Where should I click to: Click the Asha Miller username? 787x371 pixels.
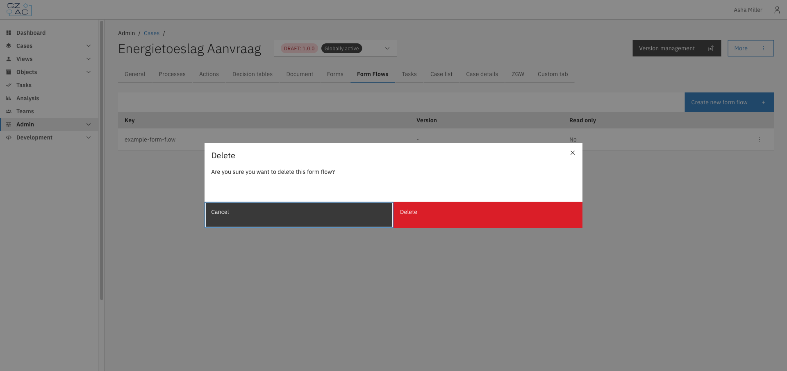pyautogui.click(x=748, y=10)
